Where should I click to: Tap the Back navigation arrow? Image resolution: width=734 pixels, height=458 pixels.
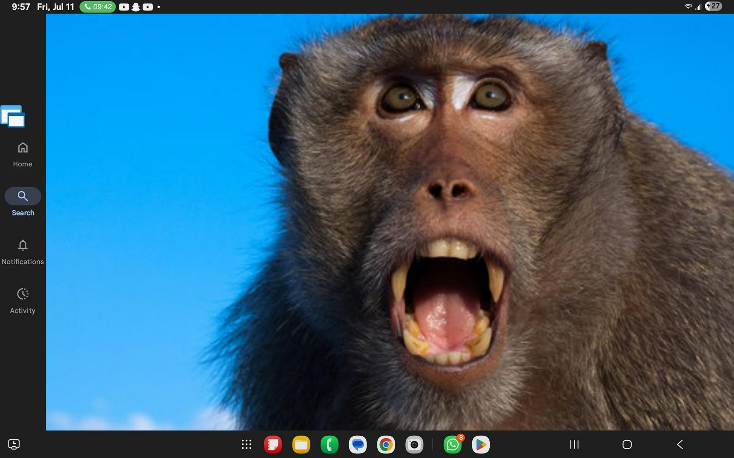pyautogui.click(x=680, y=444)
